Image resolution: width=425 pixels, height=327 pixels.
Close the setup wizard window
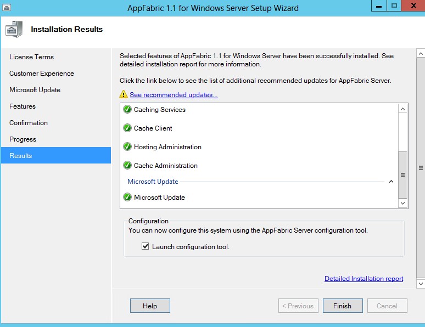point(413,5)
